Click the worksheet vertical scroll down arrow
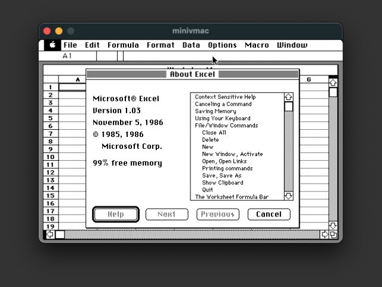This screenshot has width=382, height=287. 333,225
